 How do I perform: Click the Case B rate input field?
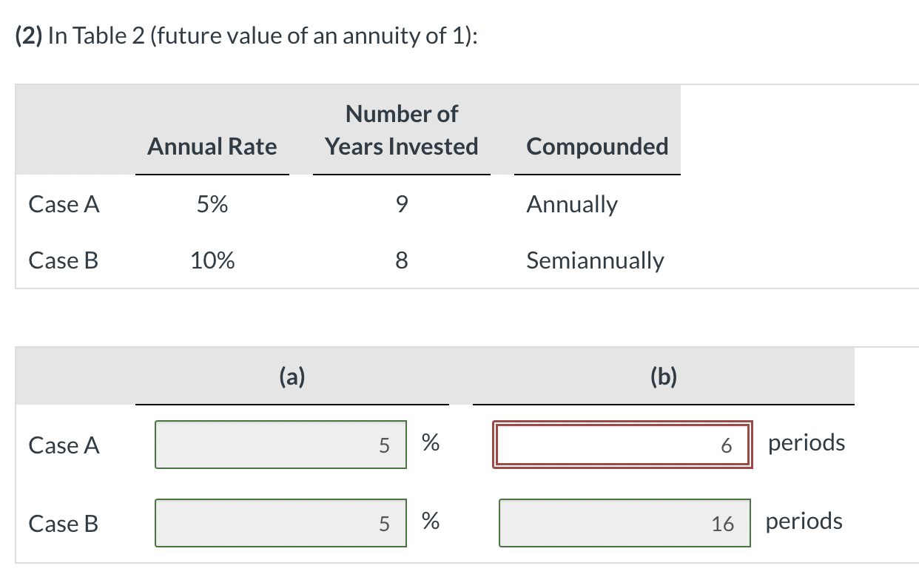tap(280, 523)
